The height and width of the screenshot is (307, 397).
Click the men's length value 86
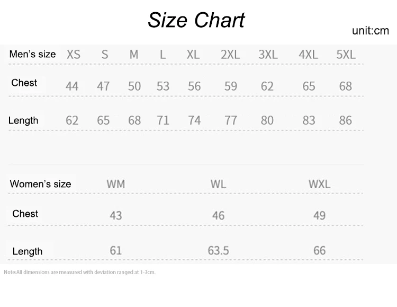pyautogui.click(x=346, y=120)
